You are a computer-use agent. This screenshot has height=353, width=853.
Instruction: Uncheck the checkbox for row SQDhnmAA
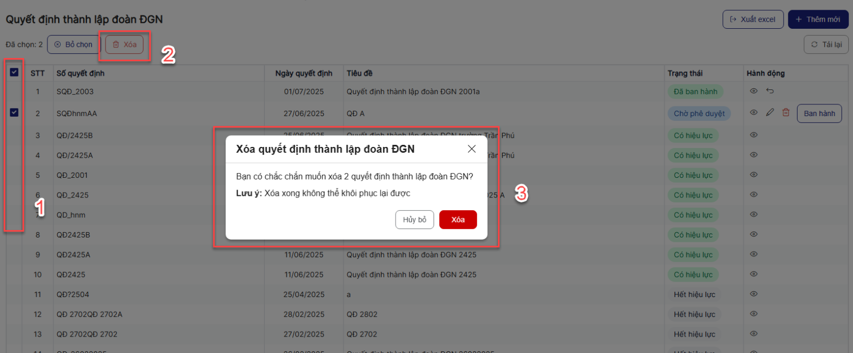(x=14, y=113)
